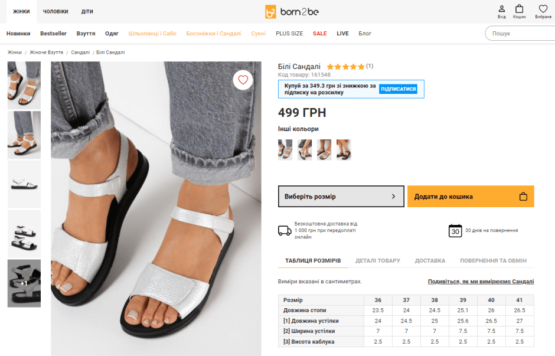Select first alternative color swatch
Image resolution: width=555 pixels, height=356 pixels.
[x=285, y=149]
